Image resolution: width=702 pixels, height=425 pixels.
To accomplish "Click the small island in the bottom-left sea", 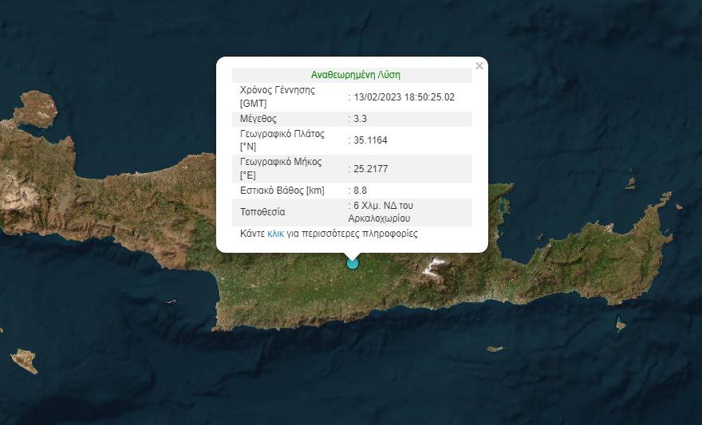I will (23, 360).
